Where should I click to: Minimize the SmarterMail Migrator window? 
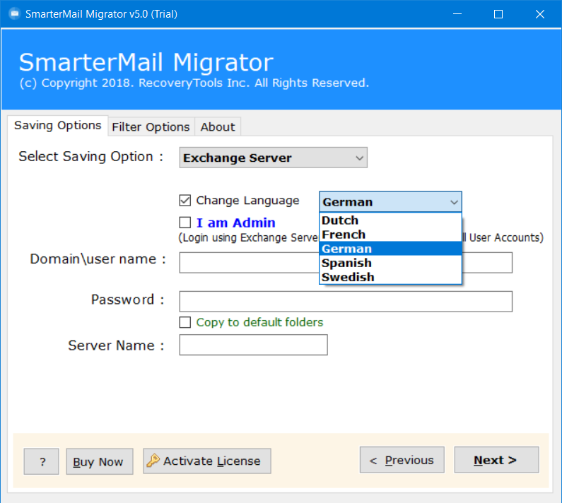pos(457,14)
